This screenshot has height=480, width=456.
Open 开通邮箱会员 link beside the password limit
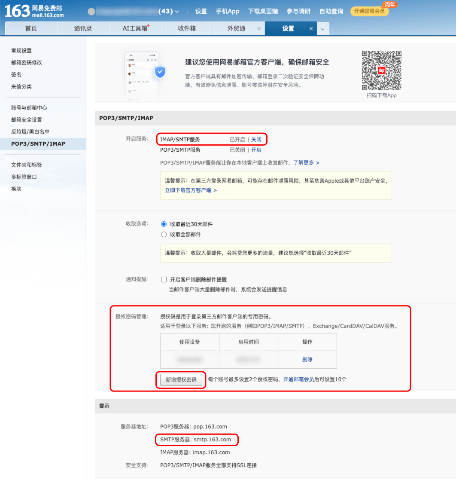click(x=298, y=379)
